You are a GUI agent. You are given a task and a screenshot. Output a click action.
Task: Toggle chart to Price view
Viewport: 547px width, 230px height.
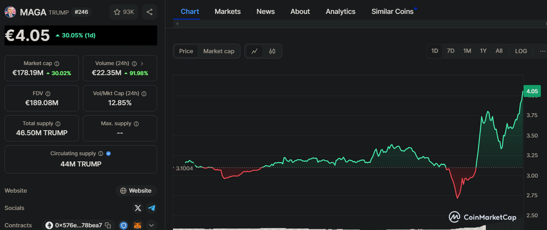click(x=186, y=51)
